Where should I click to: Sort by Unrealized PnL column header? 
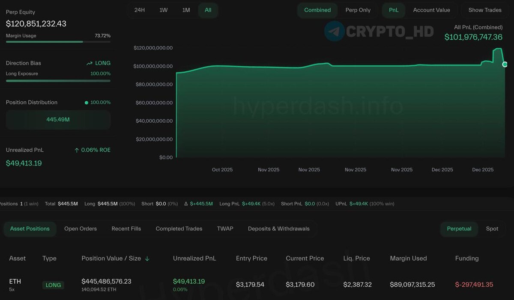tap(194, 259)
